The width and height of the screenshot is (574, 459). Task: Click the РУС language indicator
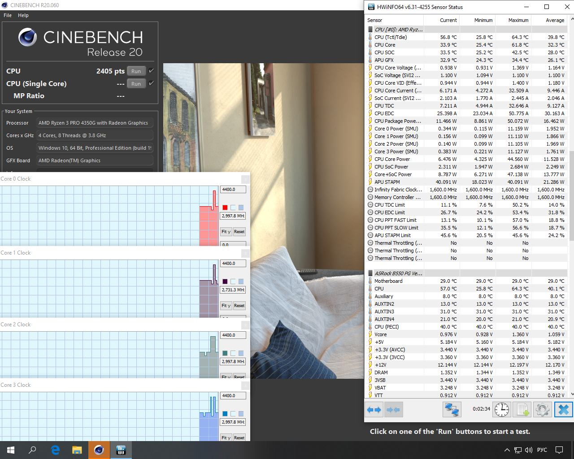tap(542, 450)
